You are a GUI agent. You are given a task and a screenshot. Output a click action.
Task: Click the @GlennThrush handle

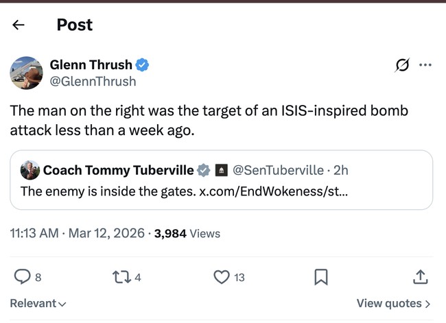(93, 82)
